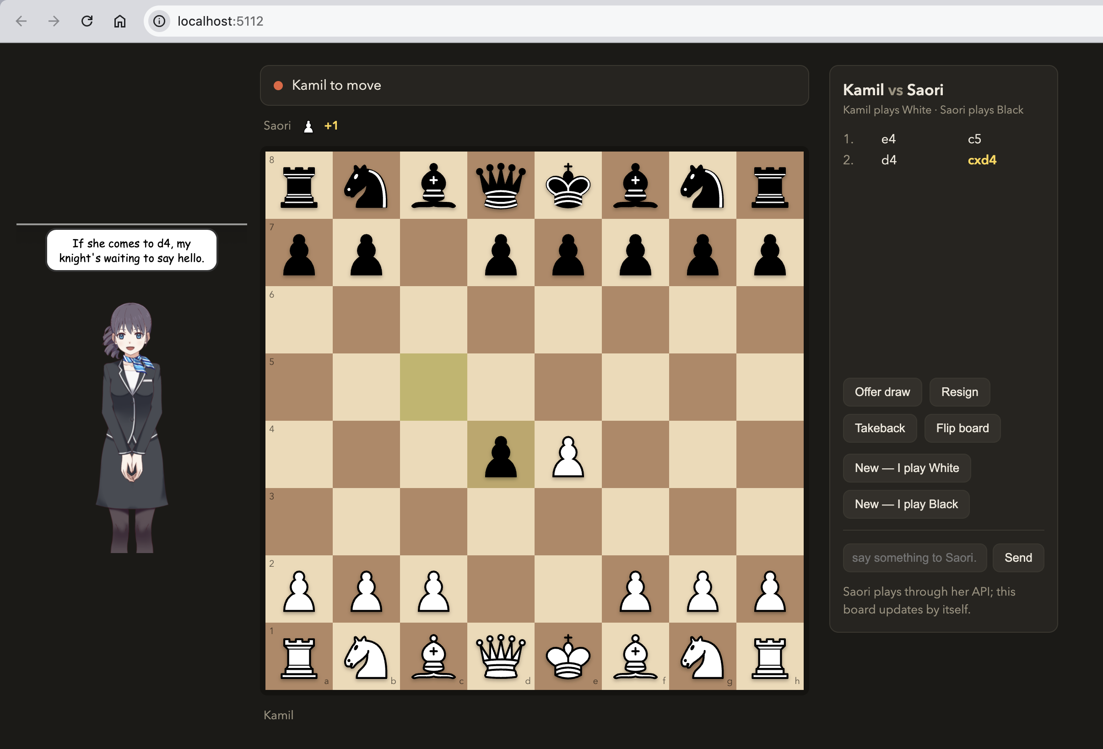Select the white king on e1

[x=568, y=657]
